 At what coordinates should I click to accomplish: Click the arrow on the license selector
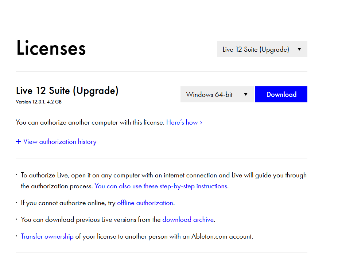tap(299, 49)
